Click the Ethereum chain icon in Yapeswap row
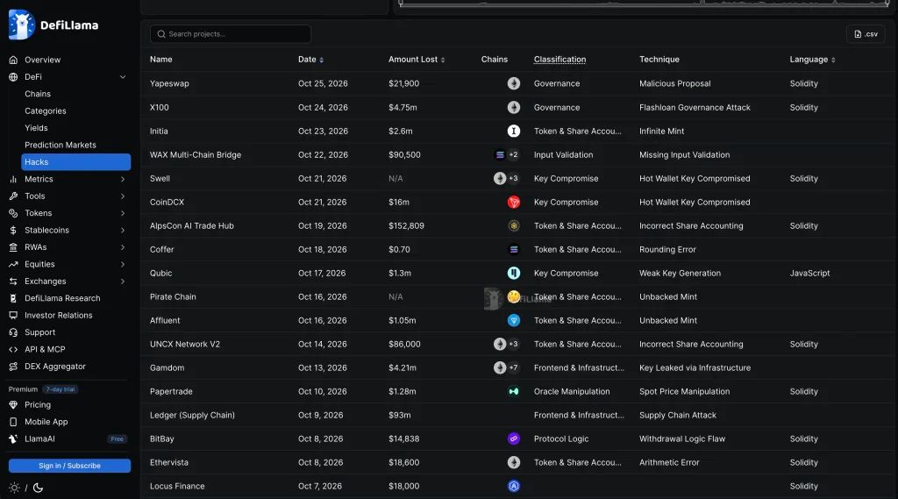This screenshot has height=499, width=898. pos(514,83)
